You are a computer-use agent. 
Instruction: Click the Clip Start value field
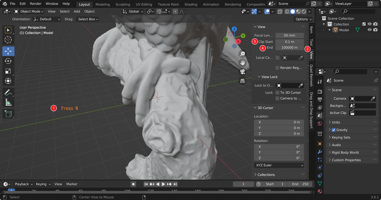290,42
